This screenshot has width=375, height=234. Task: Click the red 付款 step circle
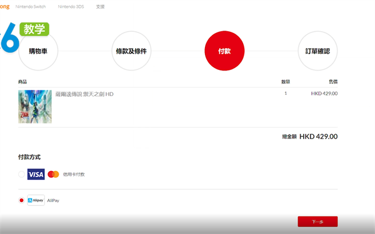coord(224,51)
